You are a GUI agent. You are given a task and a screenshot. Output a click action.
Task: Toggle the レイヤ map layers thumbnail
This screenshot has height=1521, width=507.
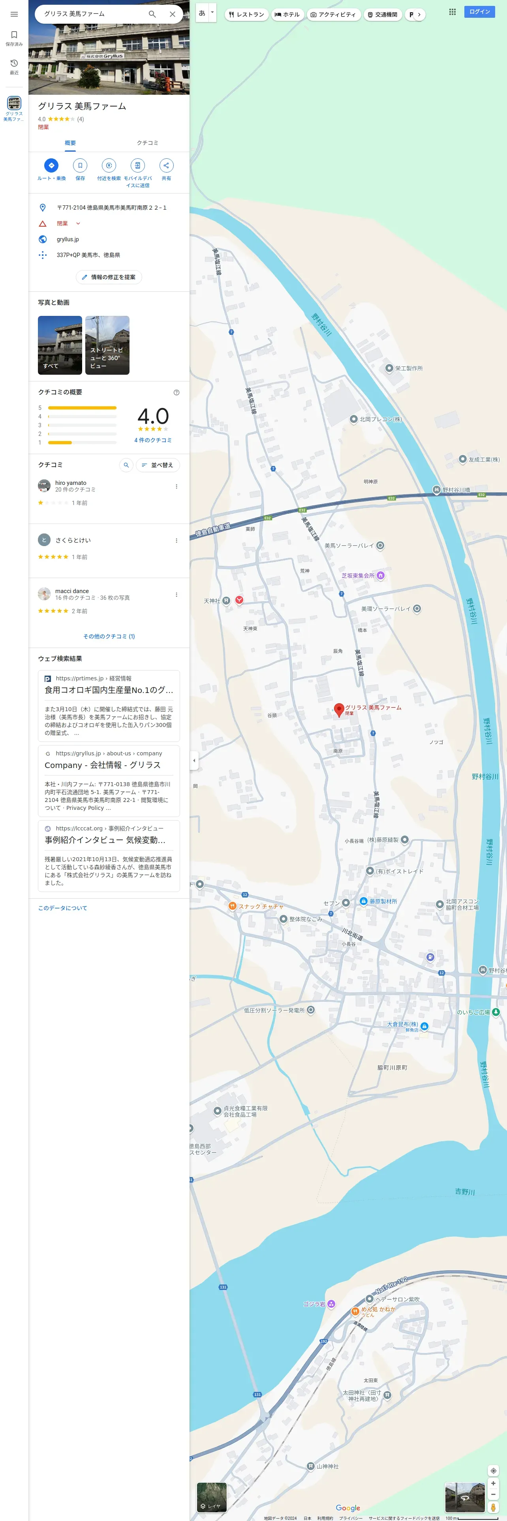(211, 1497)
